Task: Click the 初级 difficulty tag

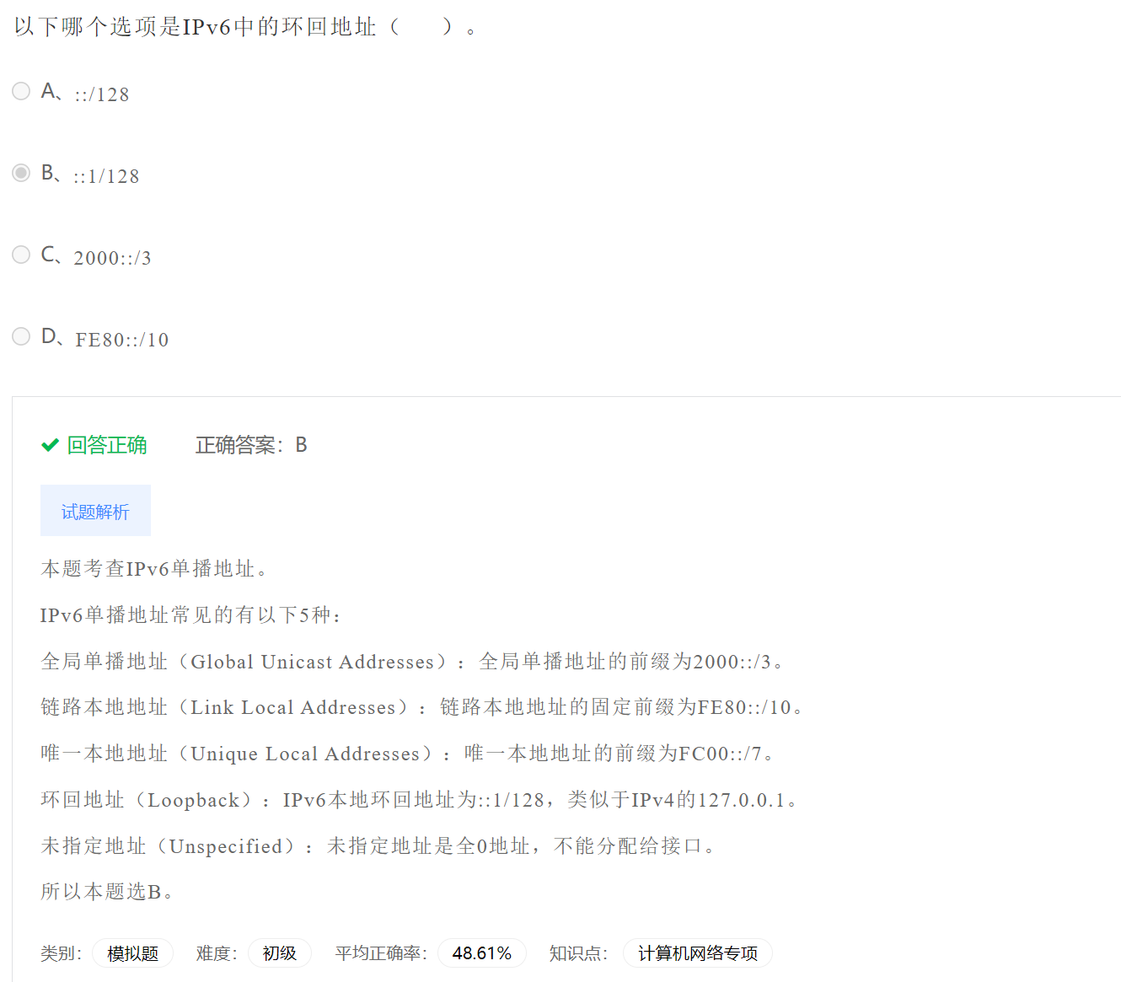Action: coord(279,953)
